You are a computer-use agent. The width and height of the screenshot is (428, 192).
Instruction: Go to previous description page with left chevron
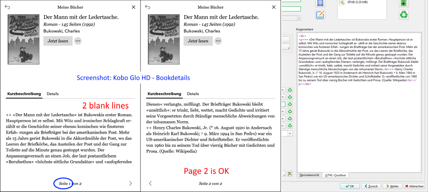(150, 183)
